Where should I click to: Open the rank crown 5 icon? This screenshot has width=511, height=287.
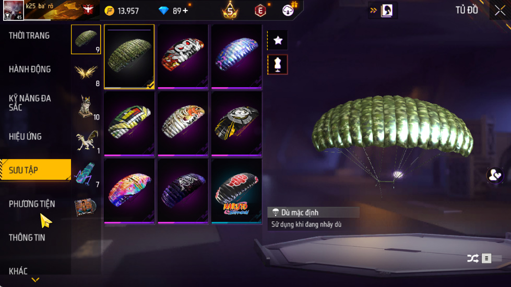(230, 10)
